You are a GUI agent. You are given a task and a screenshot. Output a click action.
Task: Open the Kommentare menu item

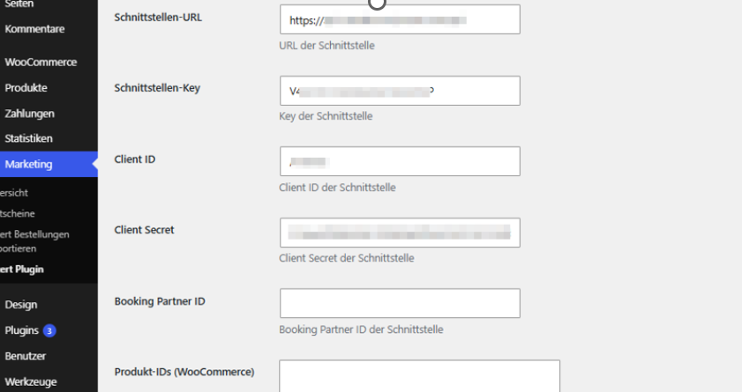click(x=34, y=29)
